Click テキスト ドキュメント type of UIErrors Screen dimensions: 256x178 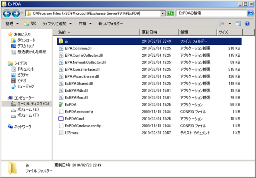click(x=195, y=133)
